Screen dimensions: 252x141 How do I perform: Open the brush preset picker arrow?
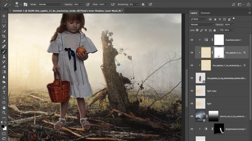[21, 5]
